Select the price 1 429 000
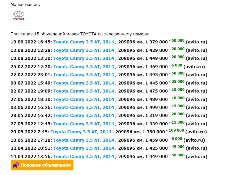The image size is (226, 175). point(157,50)
